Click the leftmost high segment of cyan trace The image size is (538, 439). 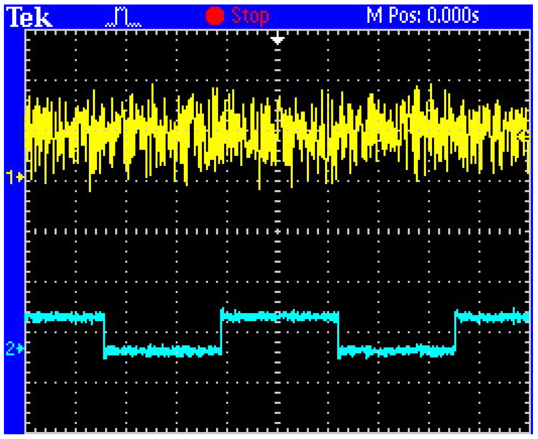click(x=65, y=317)
